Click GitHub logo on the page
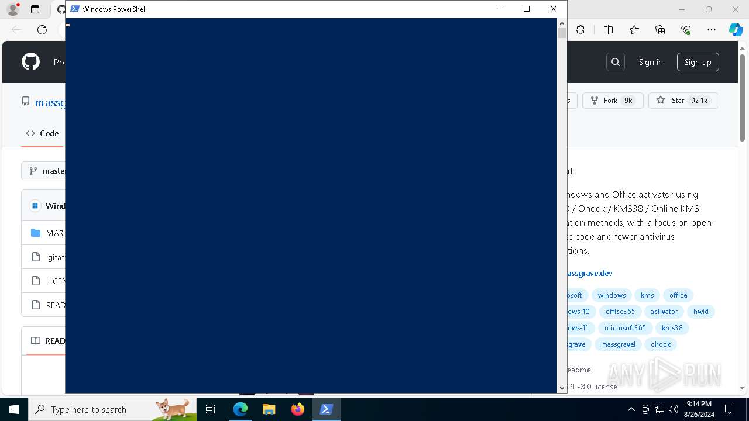Screen dimensions: 749x421 pyautogui.click(x=31, y=62)
